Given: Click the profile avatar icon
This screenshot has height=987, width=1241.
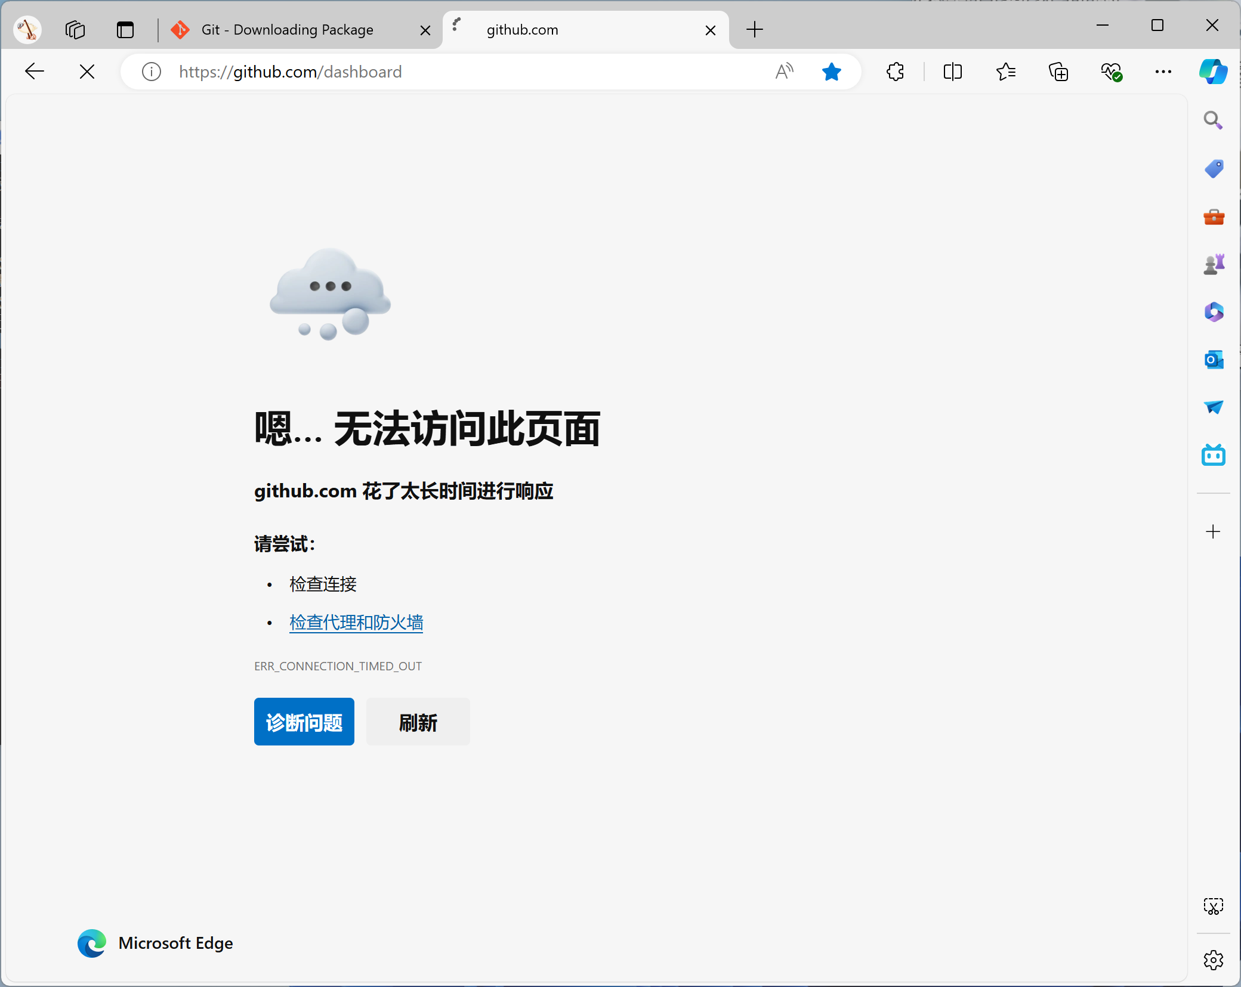Looking at the screenshot, I should [27, 29].
